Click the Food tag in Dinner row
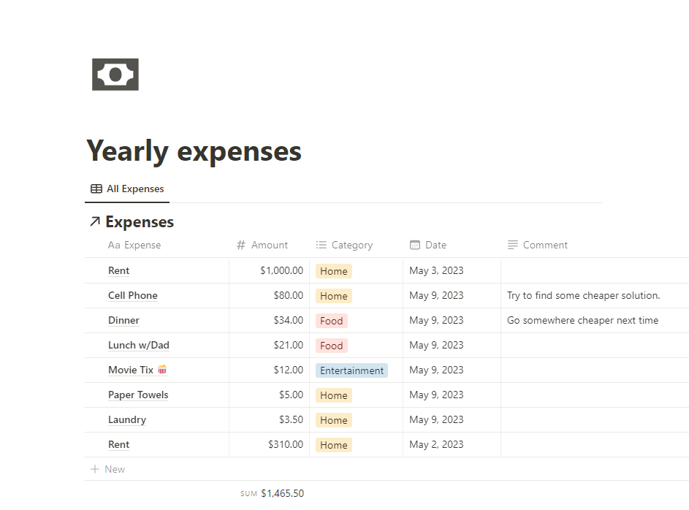The image size is (689, 510). (x=331, y=321)
